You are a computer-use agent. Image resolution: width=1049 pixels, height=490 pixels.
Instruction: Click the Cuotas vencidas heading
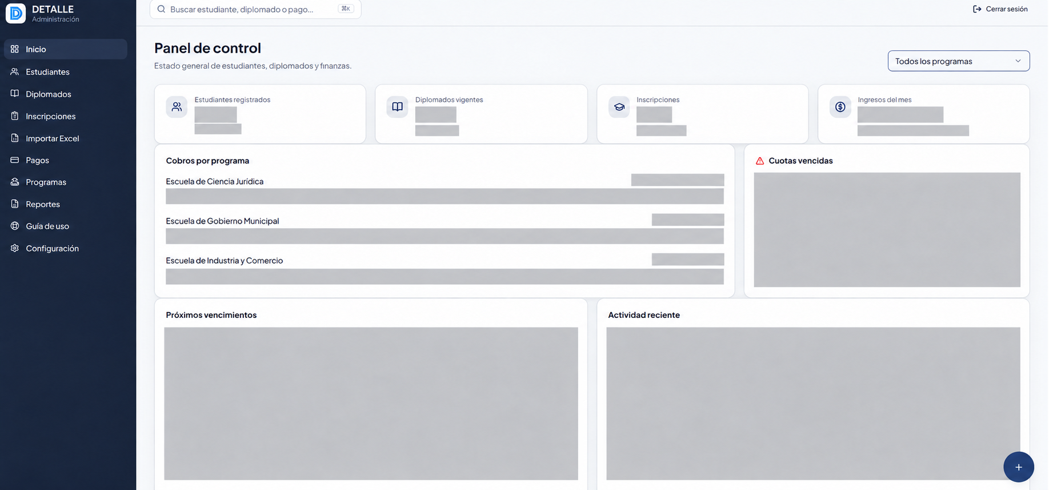pyautogui.click(x=800, y=161)
